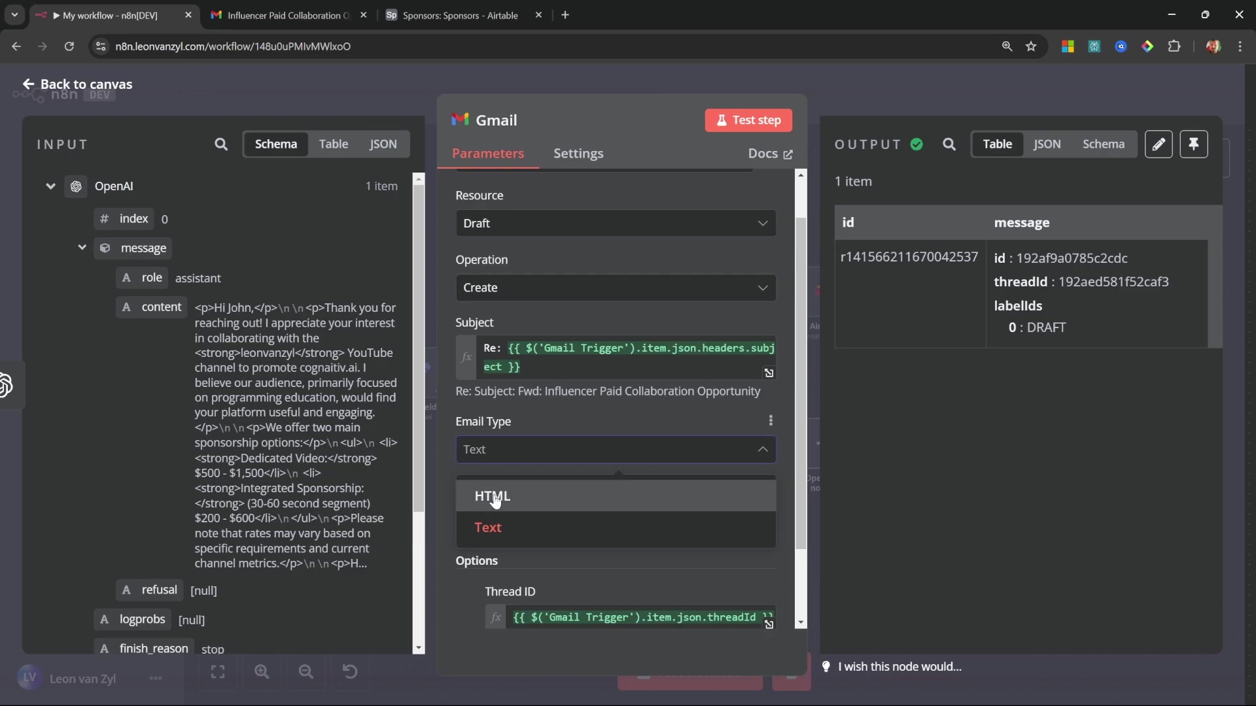The height and width of the screenshot is (706, 1256).
Task: Select HTML from Email Type list
Action: [x=493, y=496]
